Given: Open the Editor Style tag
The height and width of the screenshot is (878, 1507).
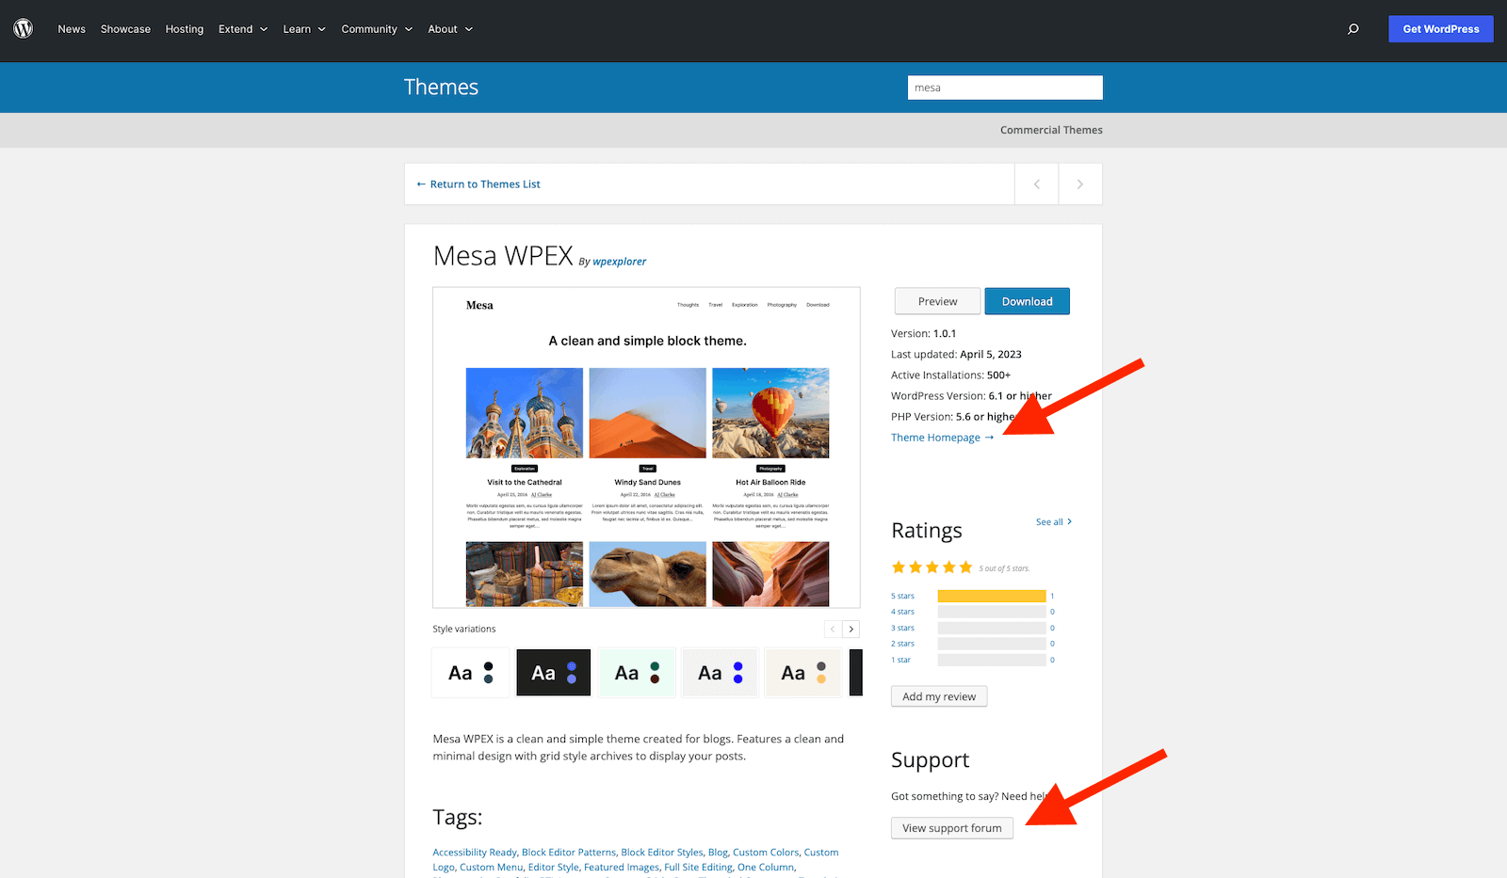Looking at the screenshot, I should (x=554, y=868).
